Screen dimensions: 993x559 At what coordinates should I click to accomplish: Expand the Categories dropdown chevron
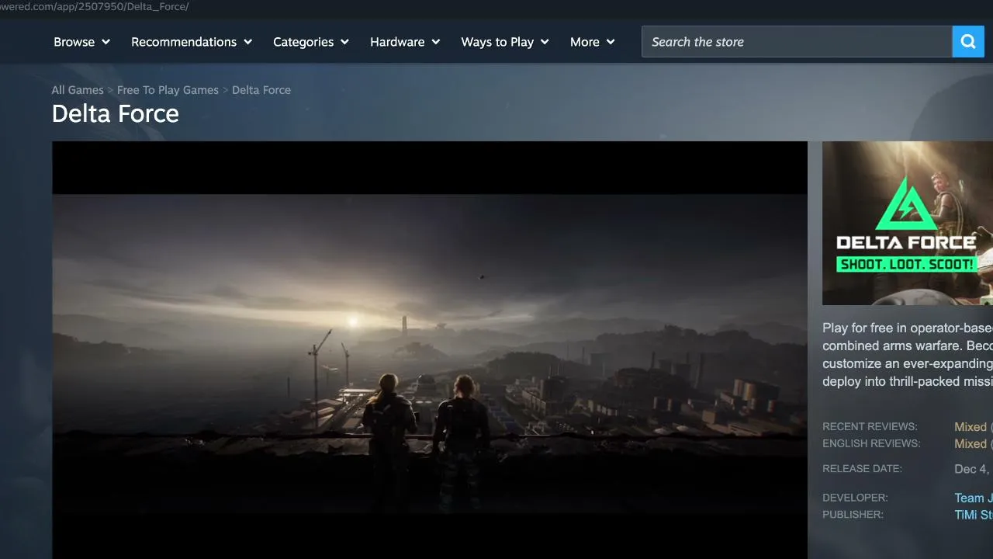pos(344,42)
